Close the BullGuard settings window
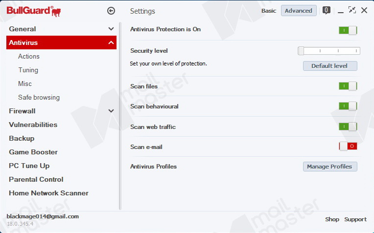 coord(364,10)
